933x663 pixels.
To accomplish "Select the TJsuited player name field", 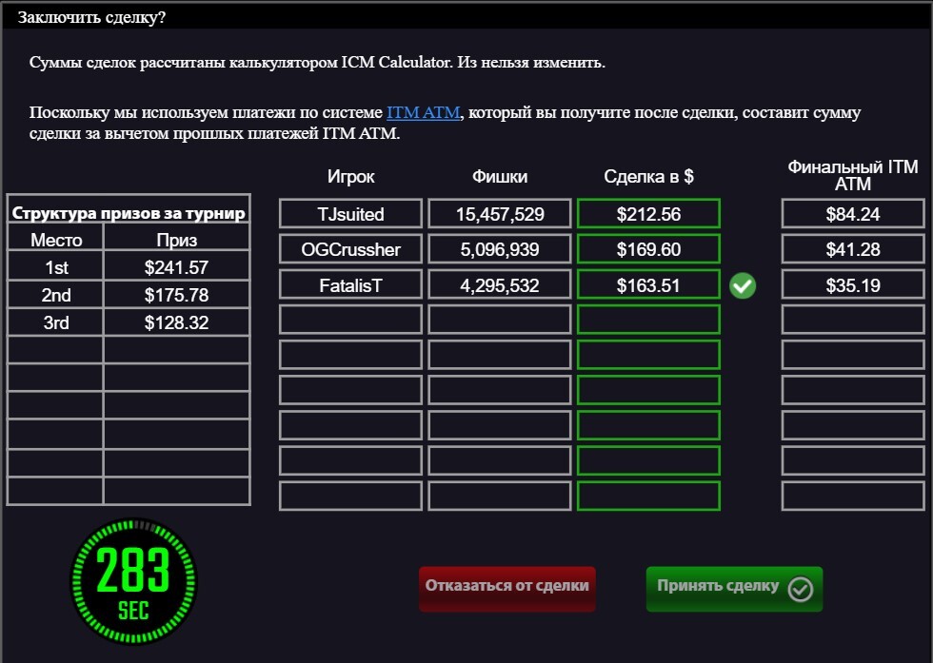I will [350, 214].
